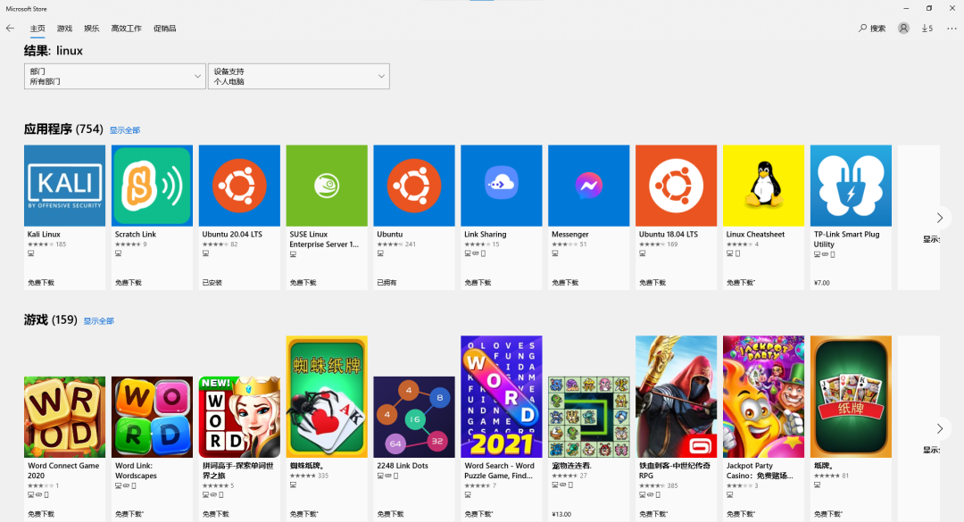Open the green 纸牌 solitaire game thumbnail

click(x=851, y=396)
